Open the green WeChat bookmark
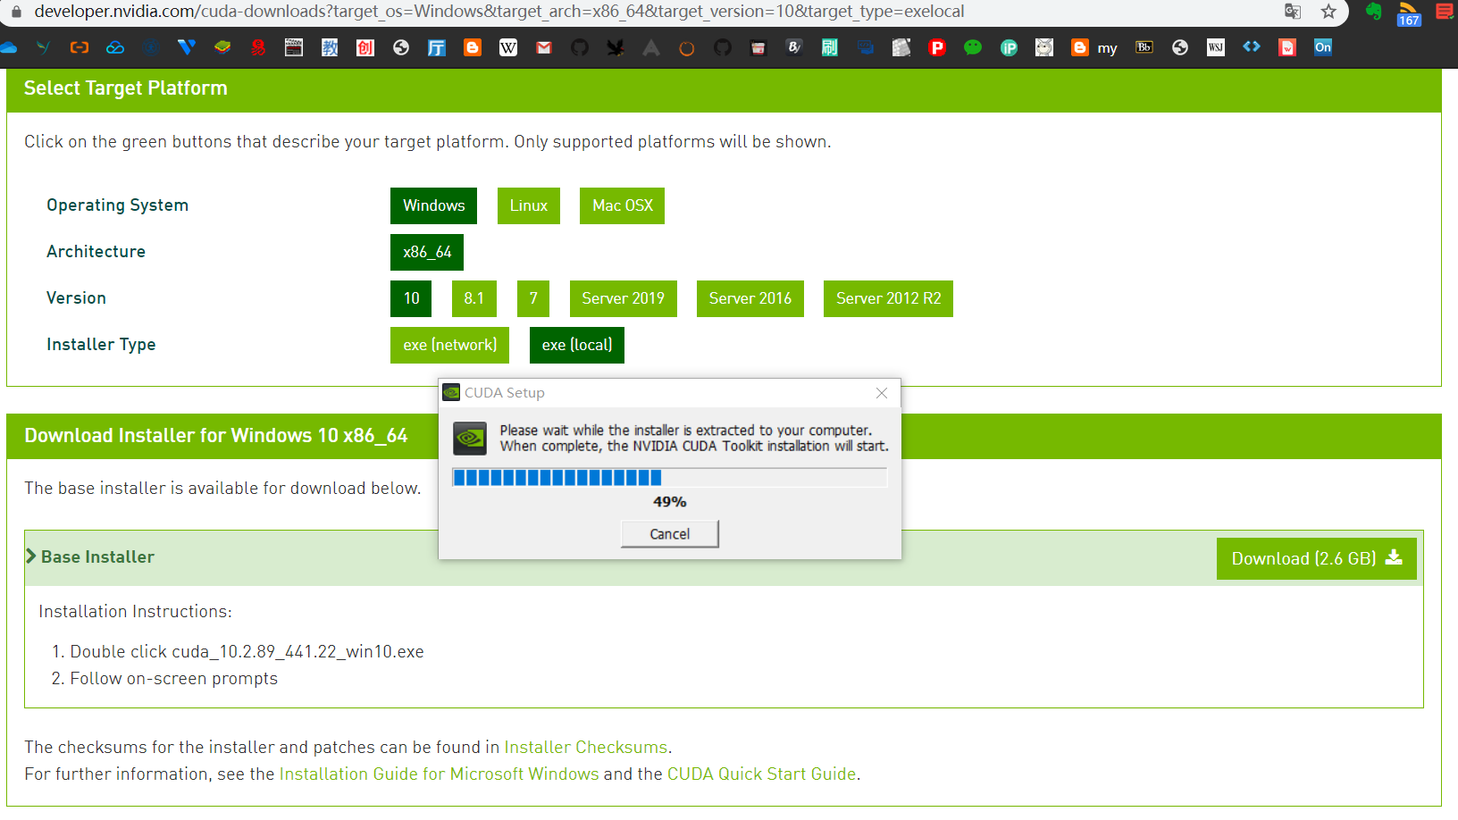The width and height of the screenshot is (1458, 820). click(973, 47)
